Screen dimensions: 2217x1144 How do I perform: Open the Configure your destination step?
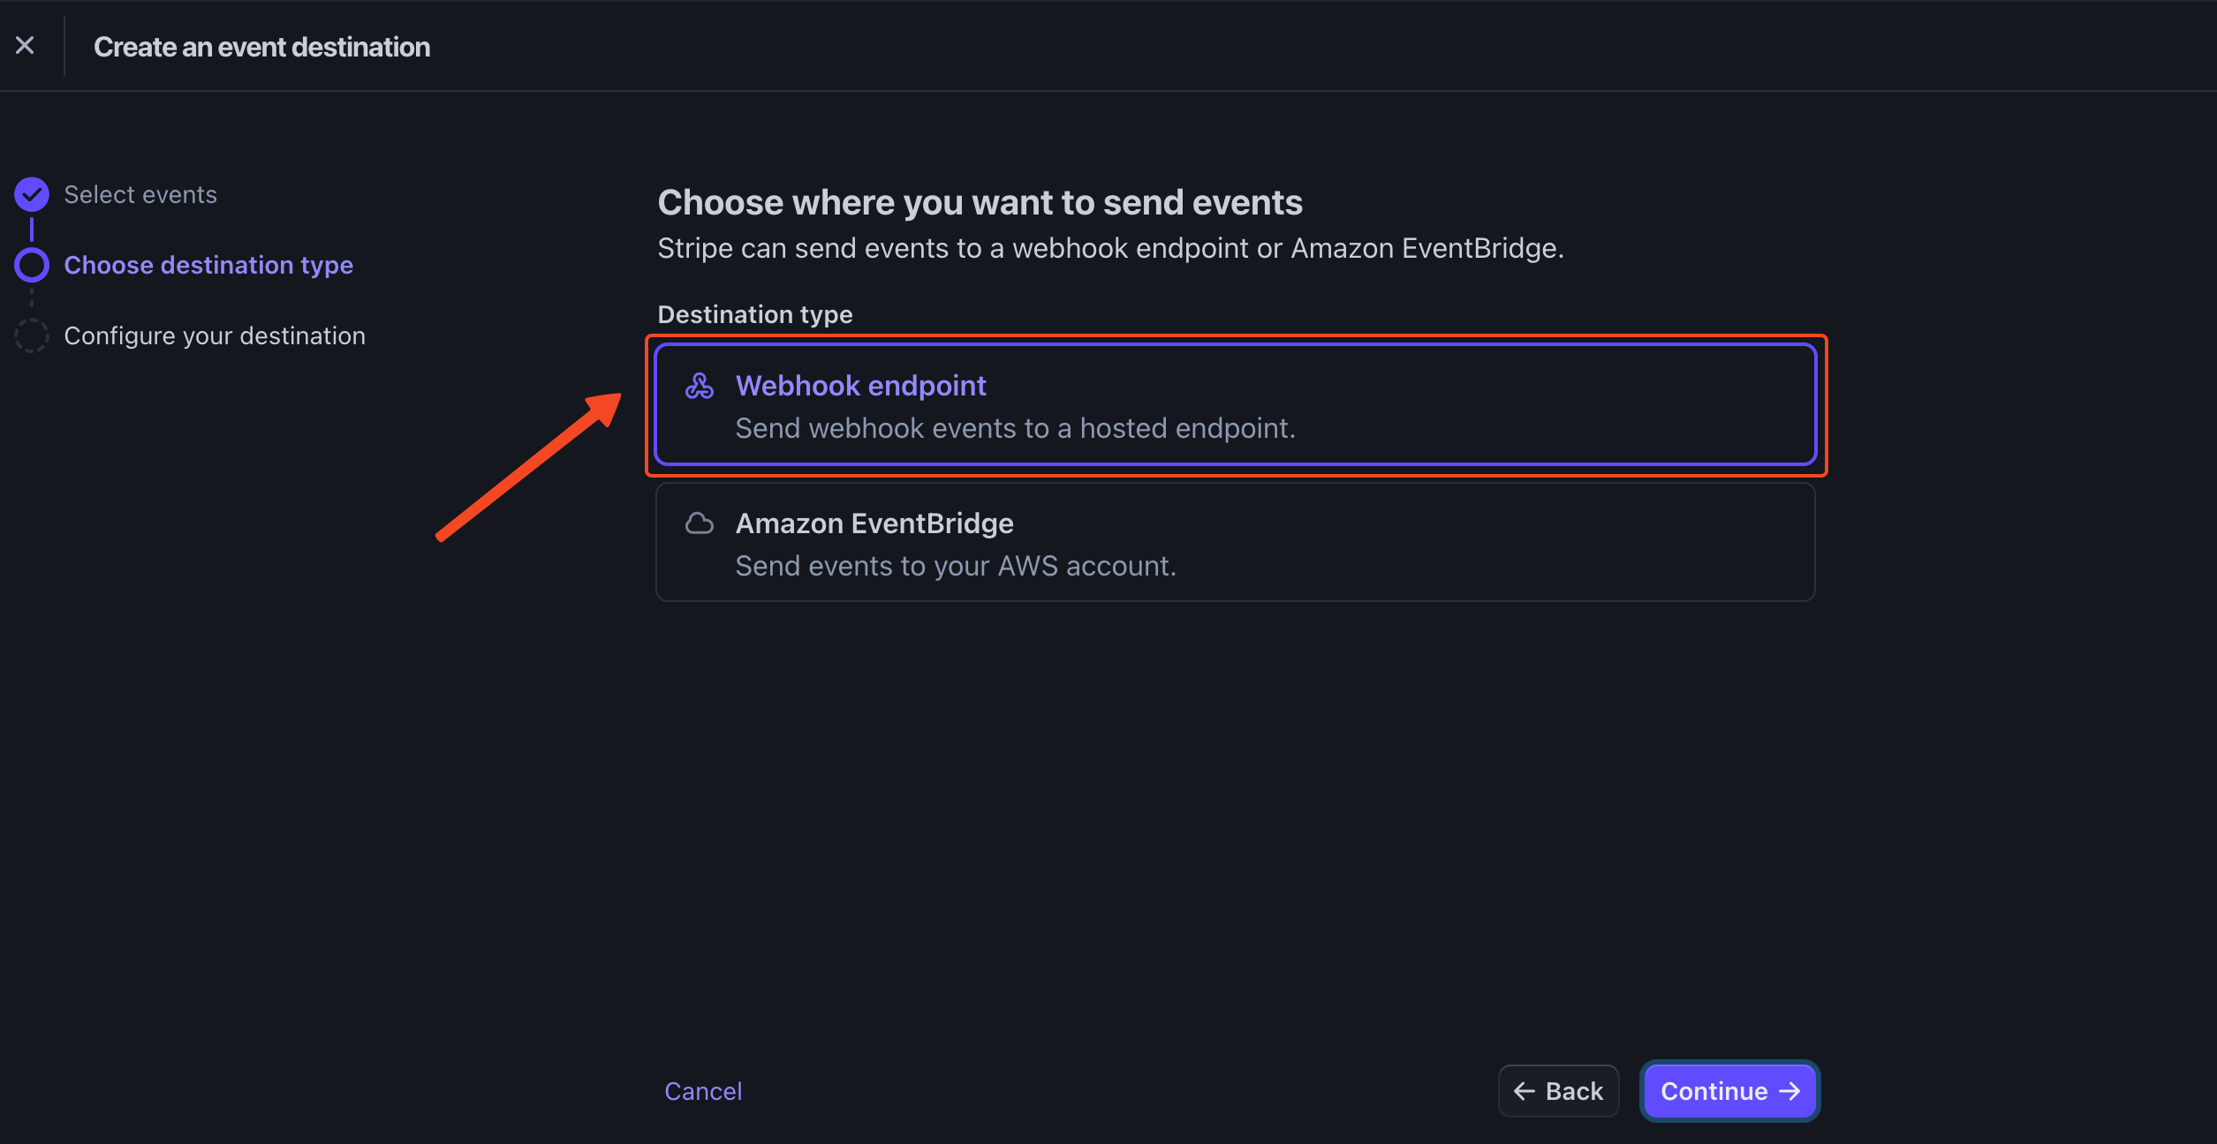pos(214,335)
